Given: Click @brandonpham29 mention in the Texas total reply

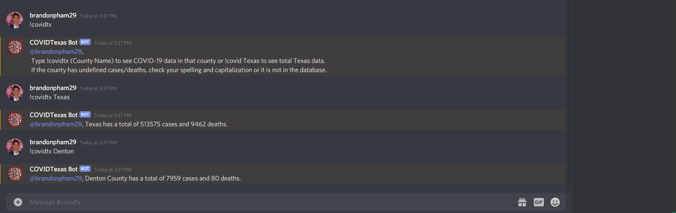Looking at the screenshot, I should pyautogui.click(x=56, y=124).
